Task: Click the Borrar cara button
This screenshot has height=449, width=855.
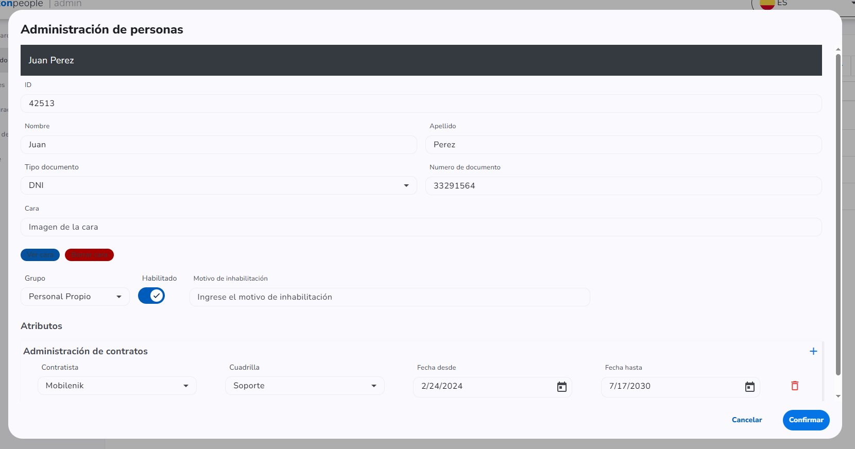Action: click(89, 255)
